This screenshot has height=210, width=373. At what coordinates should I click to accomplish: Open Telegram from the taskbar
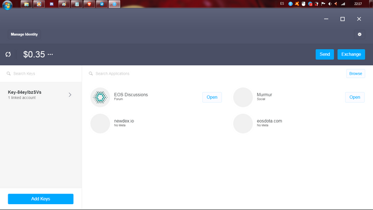click(102, 4)
